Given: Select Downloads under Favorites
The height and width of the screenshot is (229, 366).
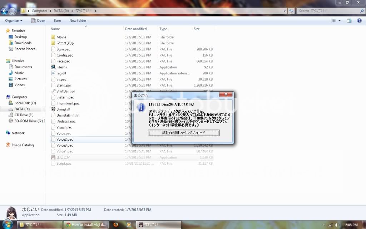Looking at the screenshot, I should pyautogui.click(x=23, y=43).
